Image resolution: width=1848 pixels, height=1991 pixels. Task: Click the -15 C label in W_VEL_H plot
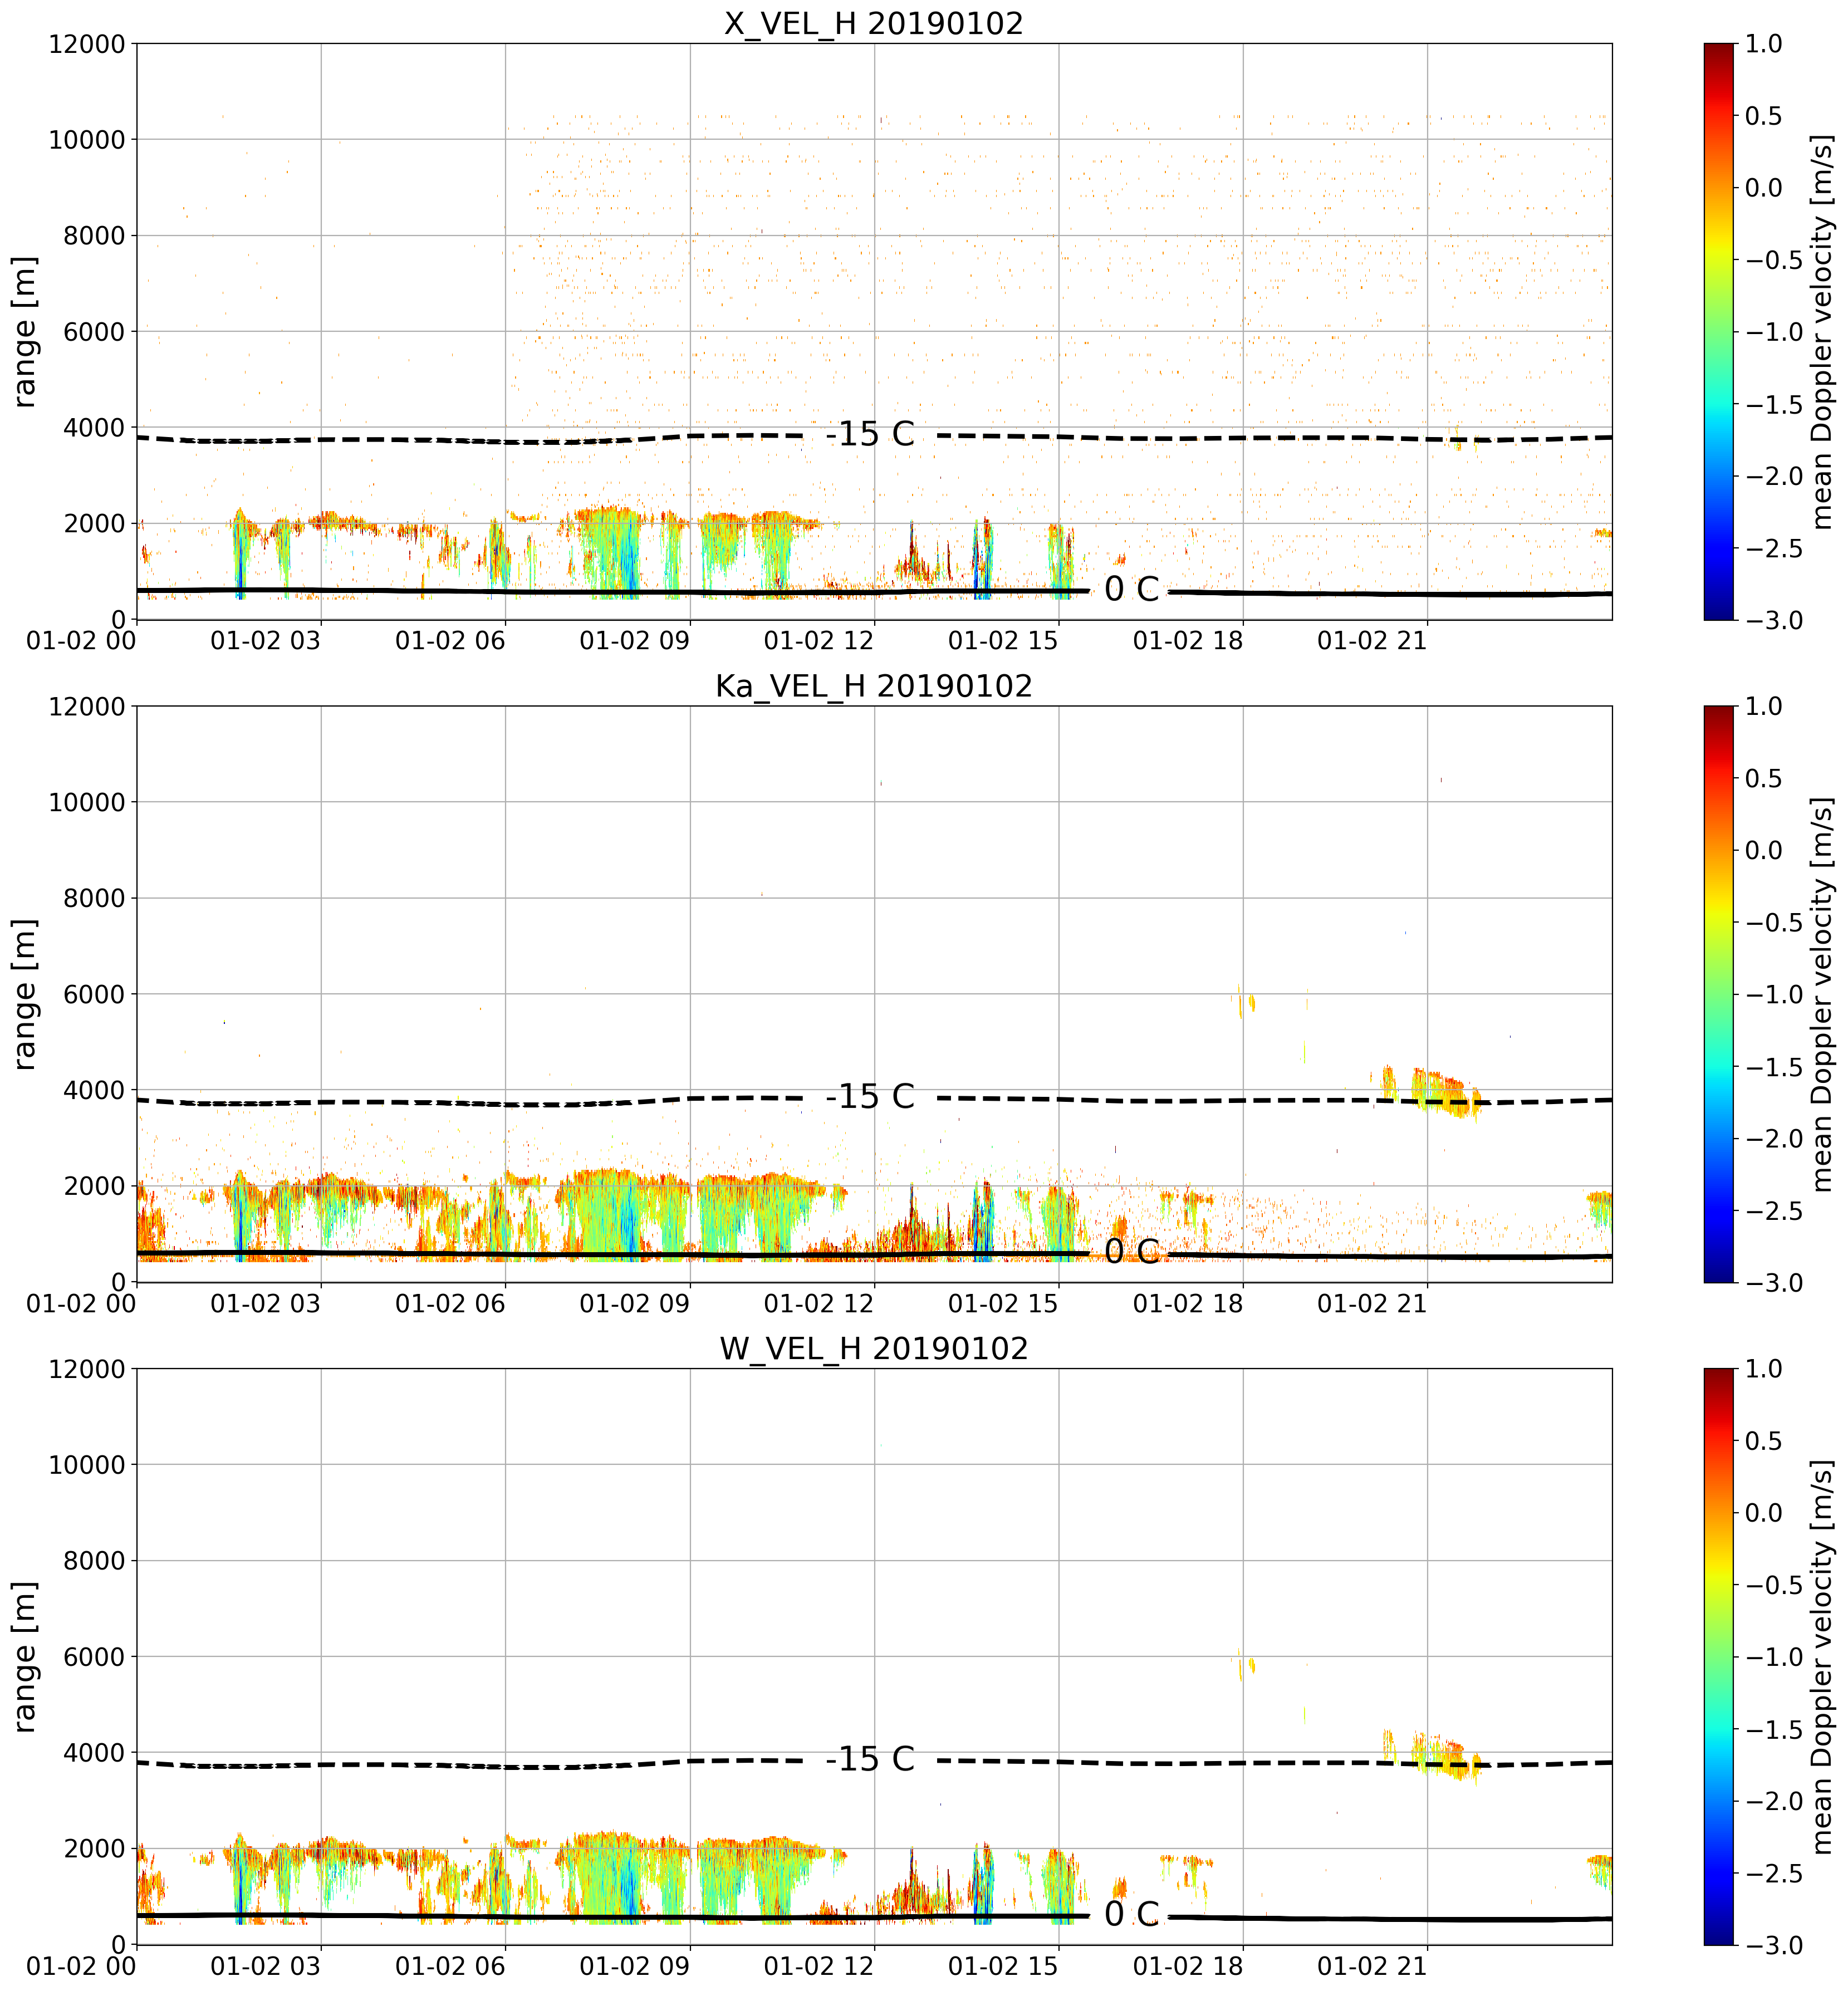[870, 1760]
